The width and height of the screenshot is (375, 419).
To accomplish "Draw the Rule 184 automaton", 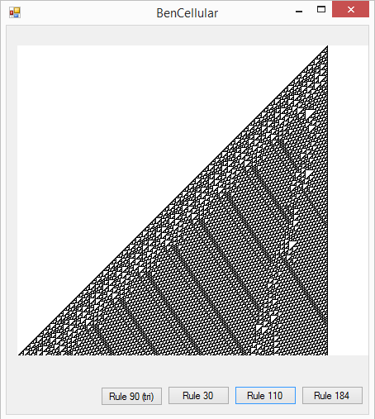I will coord(332,396).
